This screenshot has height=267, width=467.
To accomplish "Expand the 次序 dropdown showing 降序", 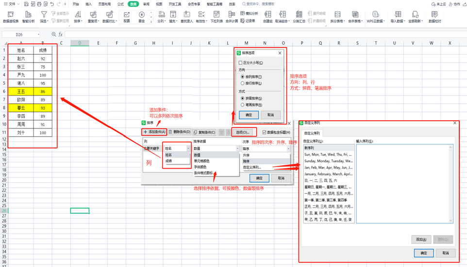I will tap(288, 148).
